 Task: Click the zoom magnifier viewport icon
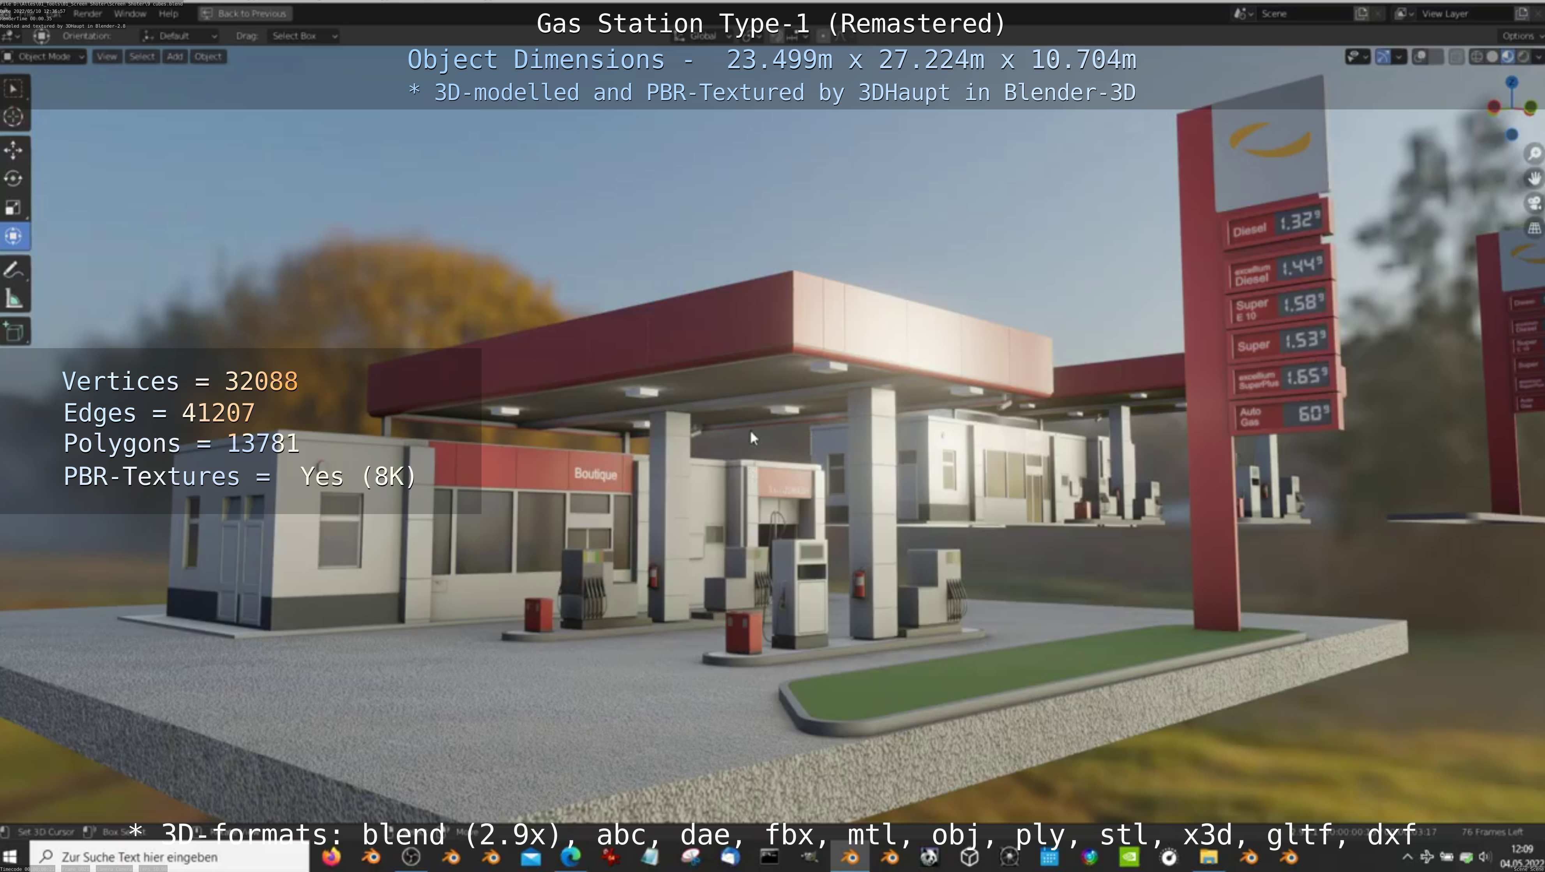pos(1534,153)
